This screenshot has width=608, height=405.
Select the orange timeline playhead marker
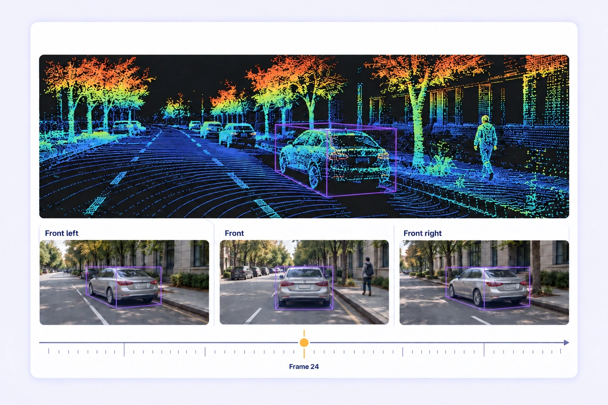(x=304, y=343)
